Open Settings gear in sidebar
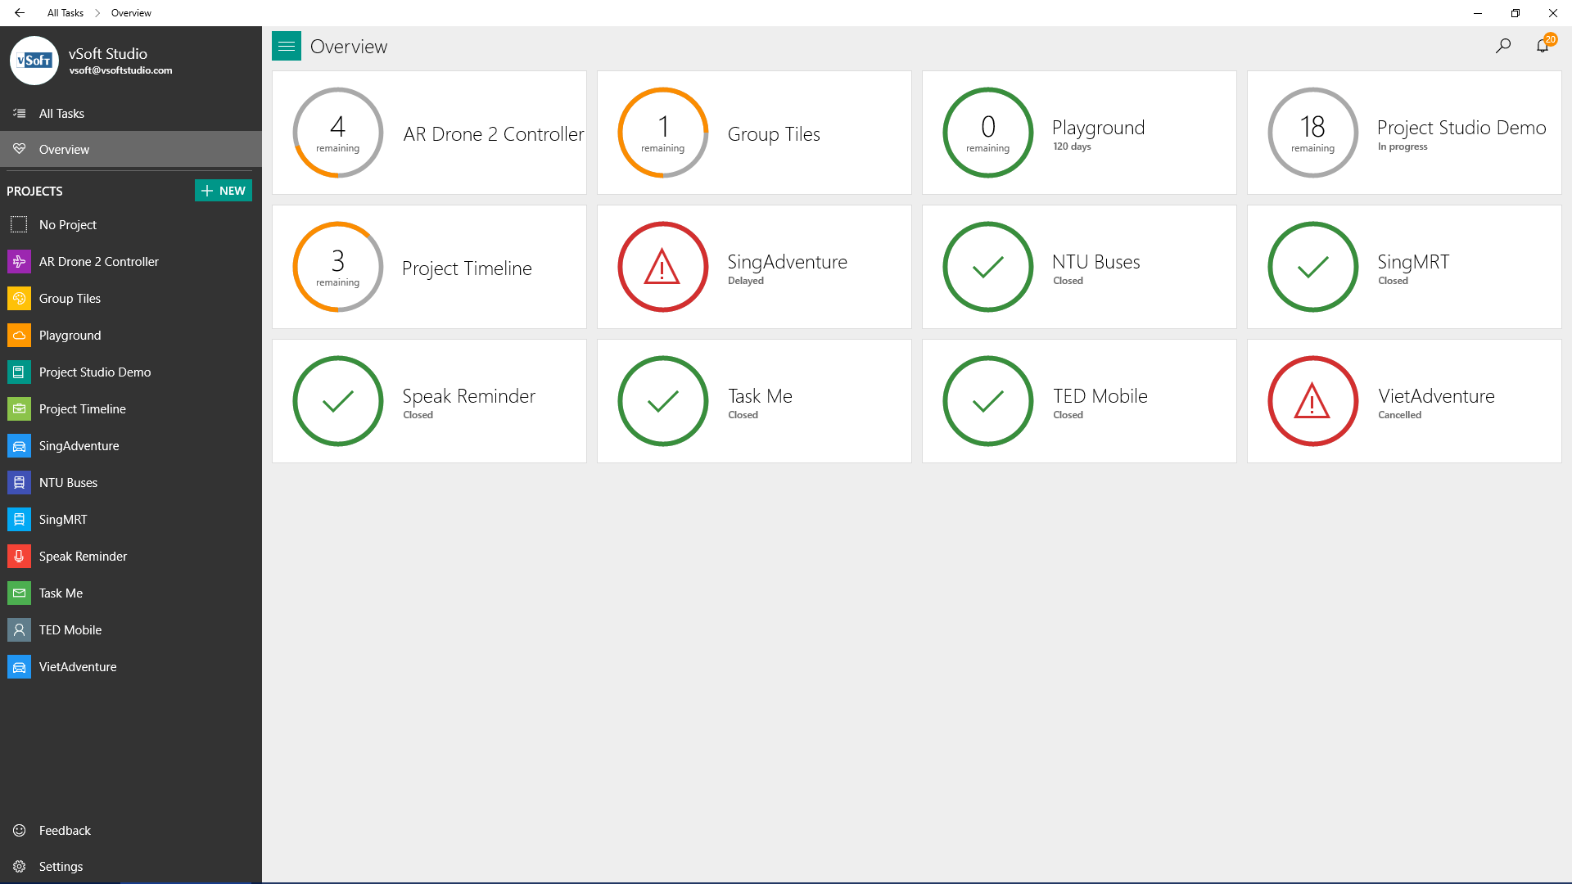Screen dimensions: 1572x884 click(x=19, y=867)
